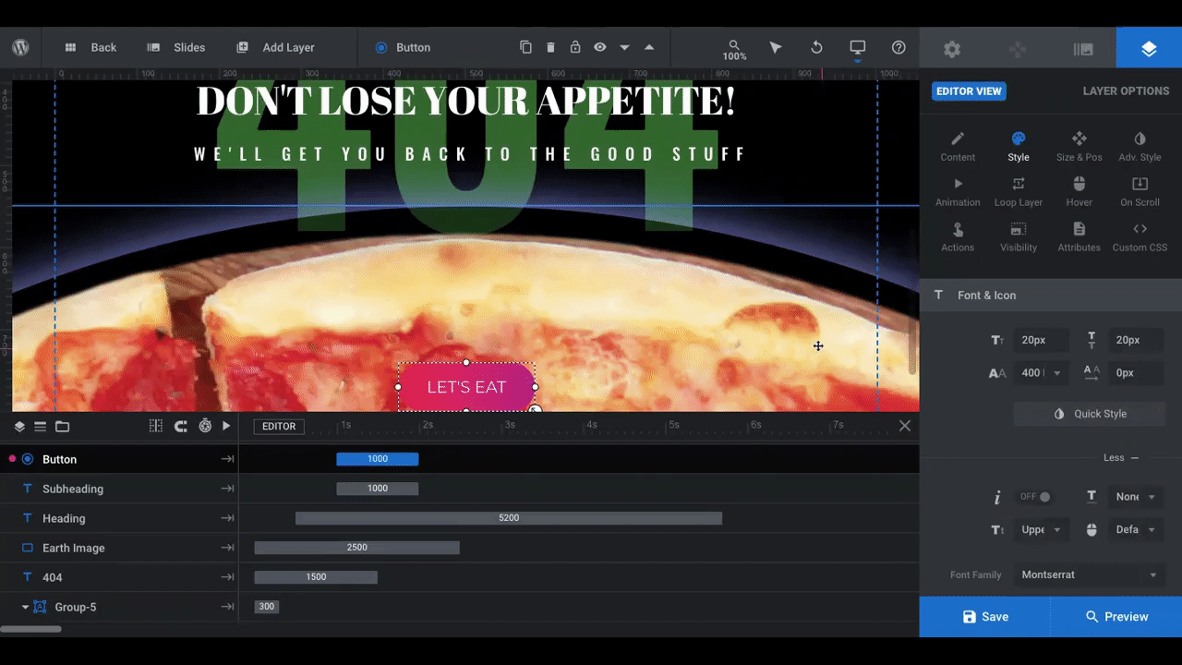Toggle timeline layers list icon
This screenshot has width=1182, height=665.
coord(18,427)
